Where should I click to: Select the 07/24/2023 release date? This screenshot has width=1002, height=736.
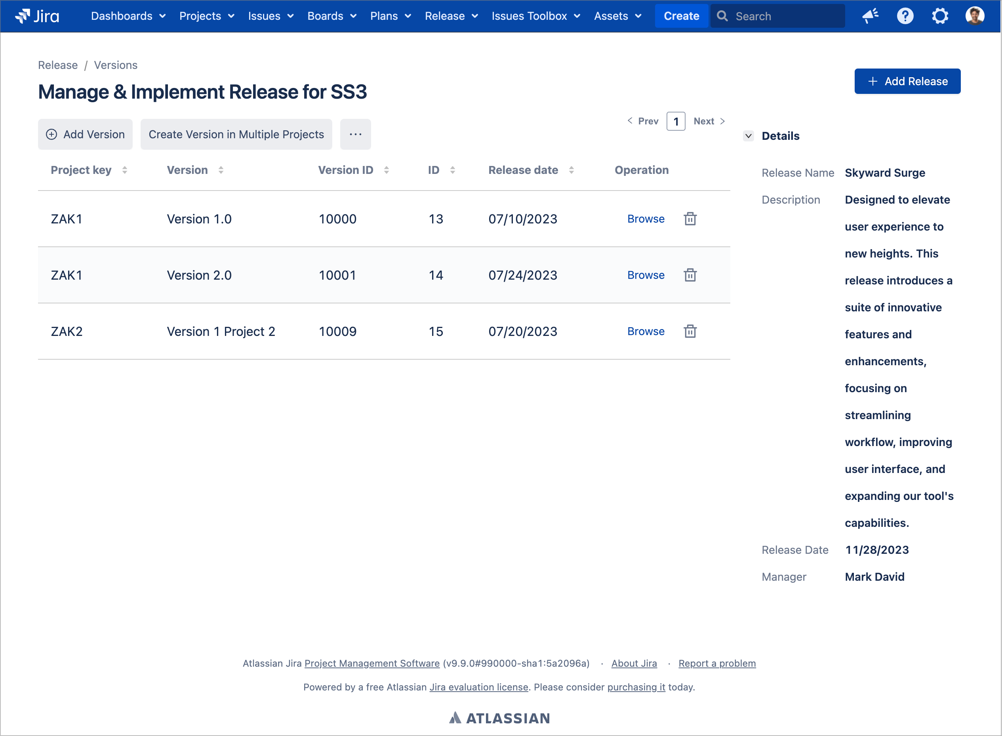(x=523, y=275)
